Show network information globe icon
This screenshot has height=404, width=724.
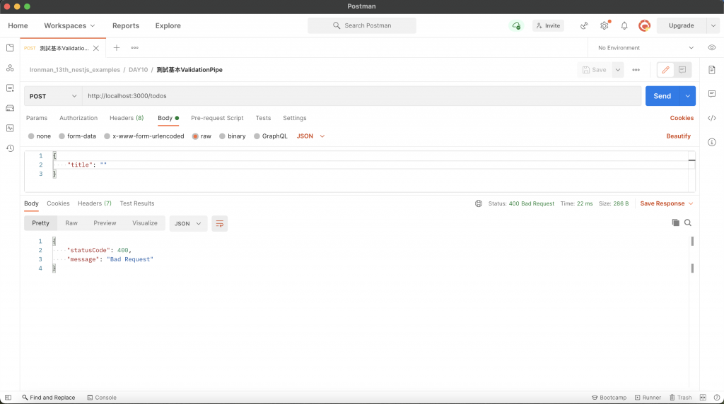pos(479,203)
